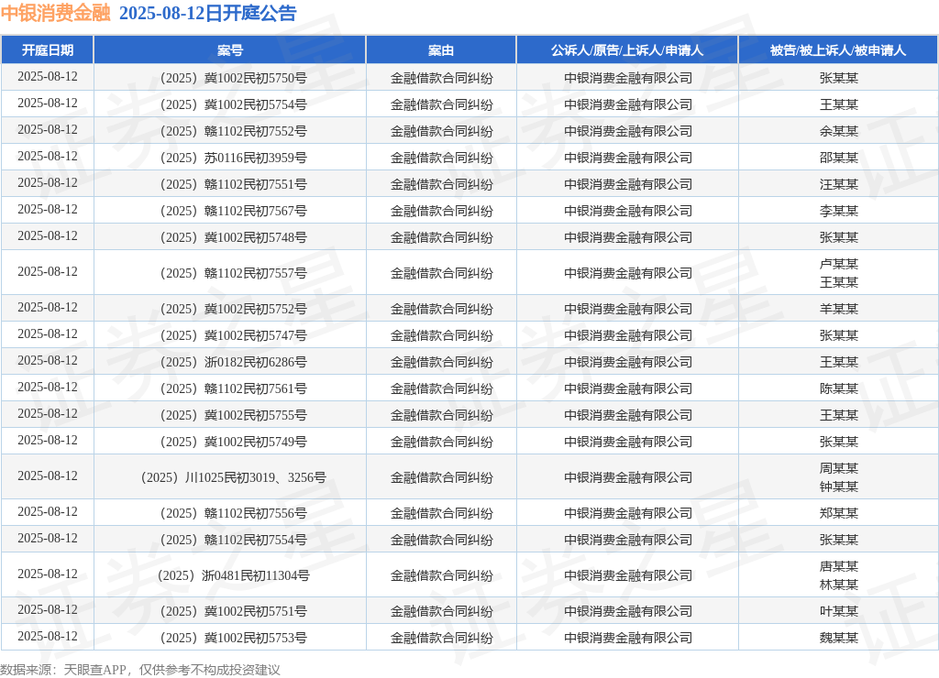Screen dimensions: 939x678
Task: Select case number 冀1002民初5753号
Action: click(234, 638)
